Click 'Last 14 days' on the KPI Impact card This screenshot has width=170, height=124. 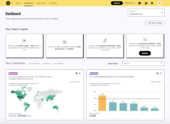156,82
